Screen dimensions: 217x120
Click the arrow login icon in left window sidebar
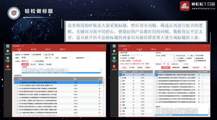tap(8, 51)
